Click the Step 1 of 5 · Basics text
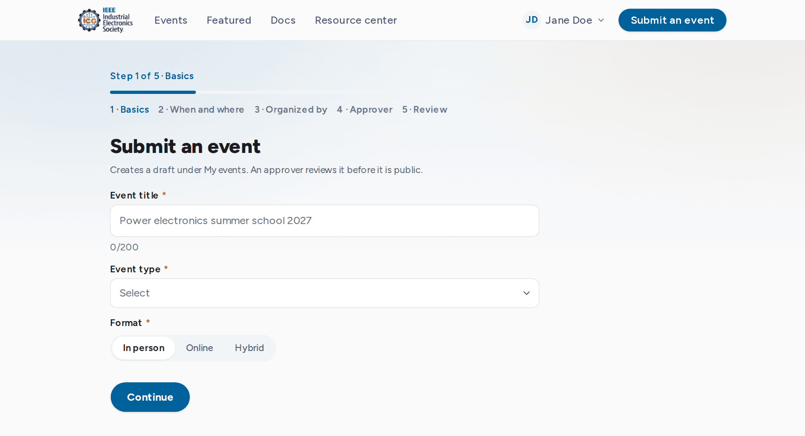 pos(152,76)
